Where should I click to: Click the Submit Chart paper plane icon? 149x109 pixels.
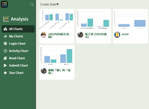tap(5, 65)
